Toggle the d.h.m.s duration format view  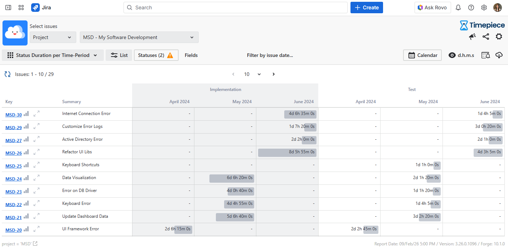coord(461,55)
